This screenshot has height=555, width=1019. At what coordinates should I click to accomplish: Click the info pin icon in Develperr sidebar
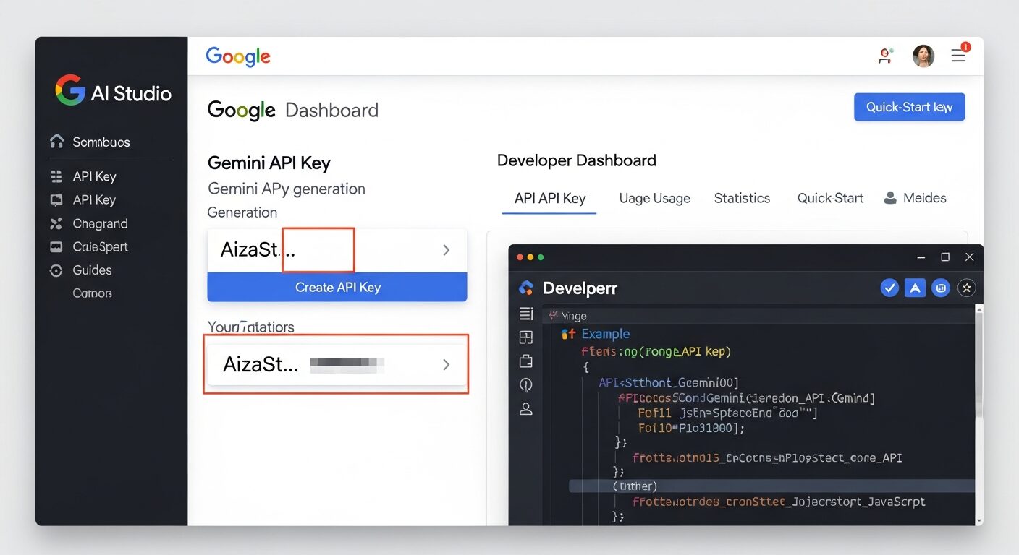tap(526, 385)
